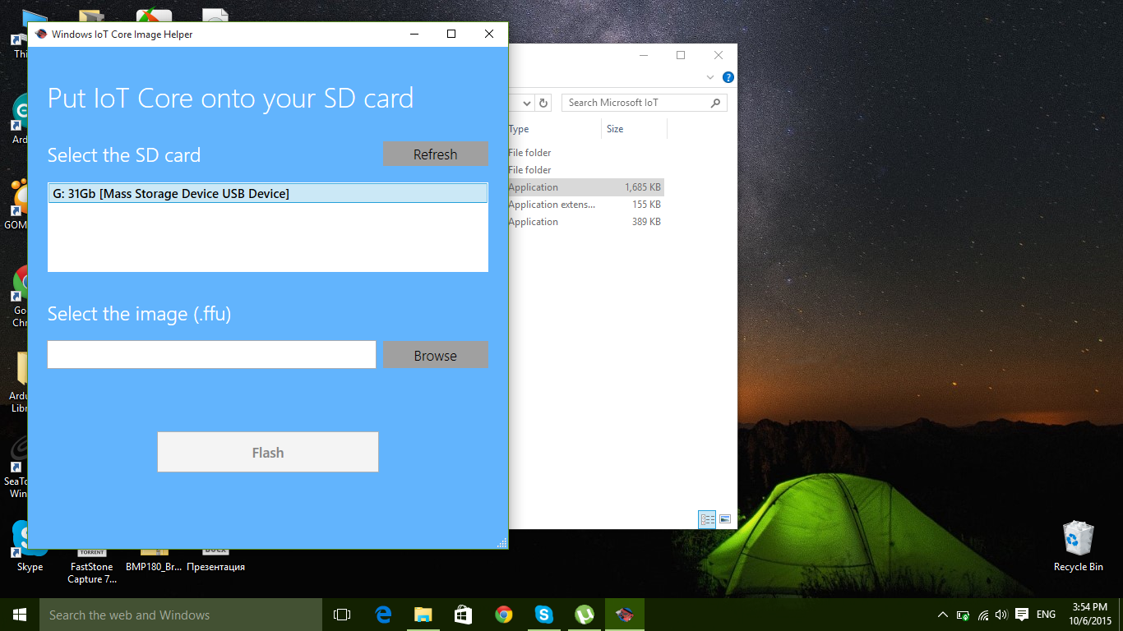Screen dimensions: 1123x631
Task: Open Google Chrome from the taskbar
Action: (x=504, y=615)
